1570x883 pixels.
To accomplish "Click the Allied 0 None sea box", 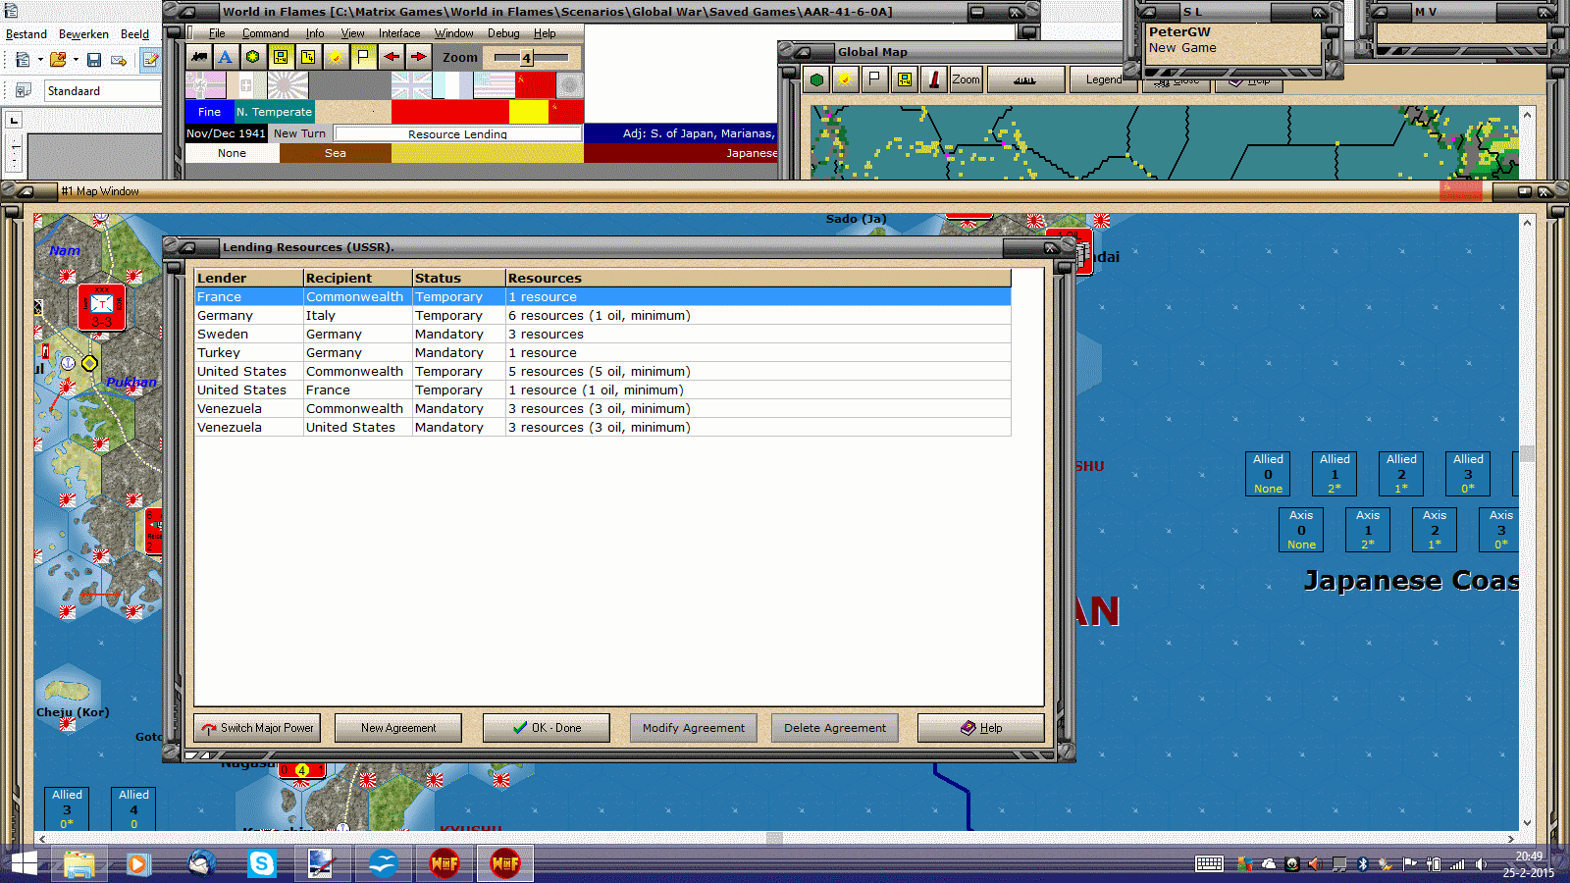I will click(1268, 474).
